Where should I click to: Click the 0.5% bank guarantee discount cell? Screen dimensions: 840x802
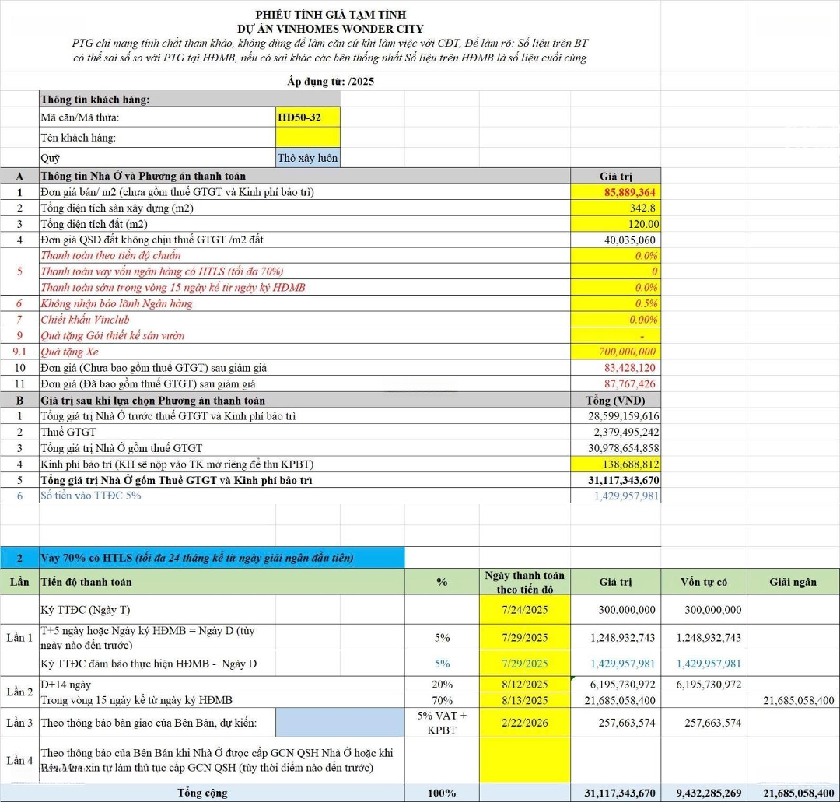[x=615, y=303]
